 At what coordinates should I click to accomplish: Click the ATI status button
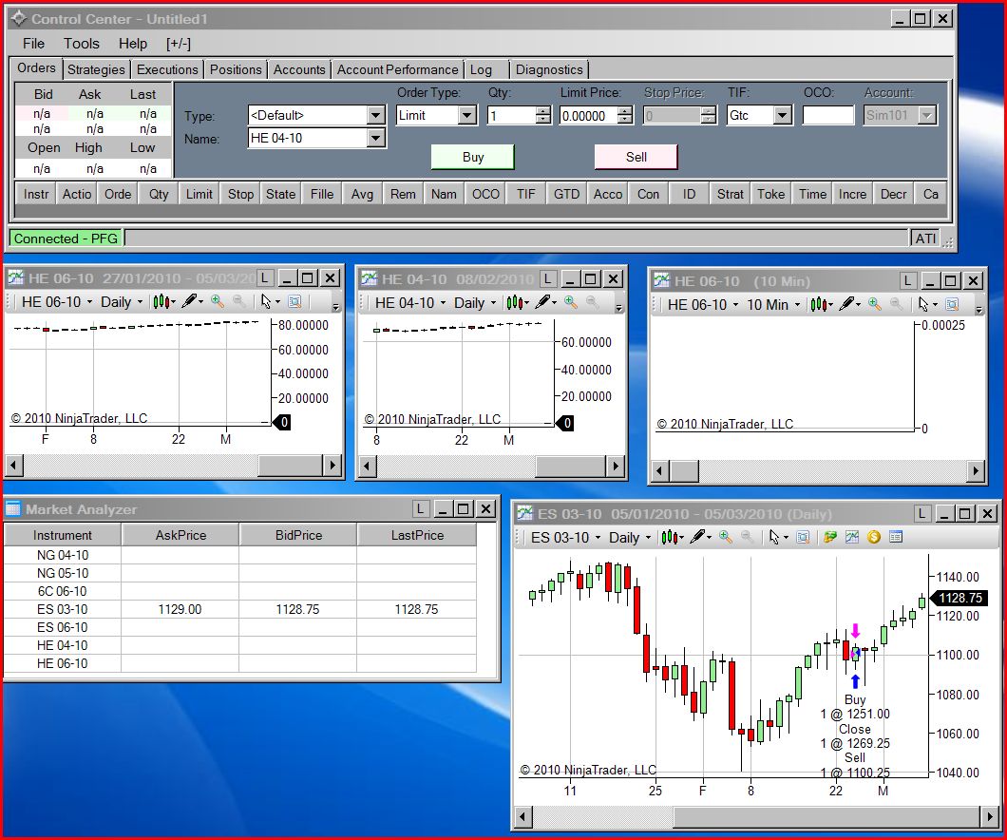[924, 239]
